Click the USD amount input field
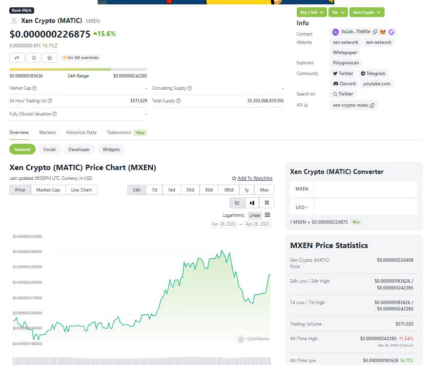Screen dimensions: 429x365 [x=366, y=208]
